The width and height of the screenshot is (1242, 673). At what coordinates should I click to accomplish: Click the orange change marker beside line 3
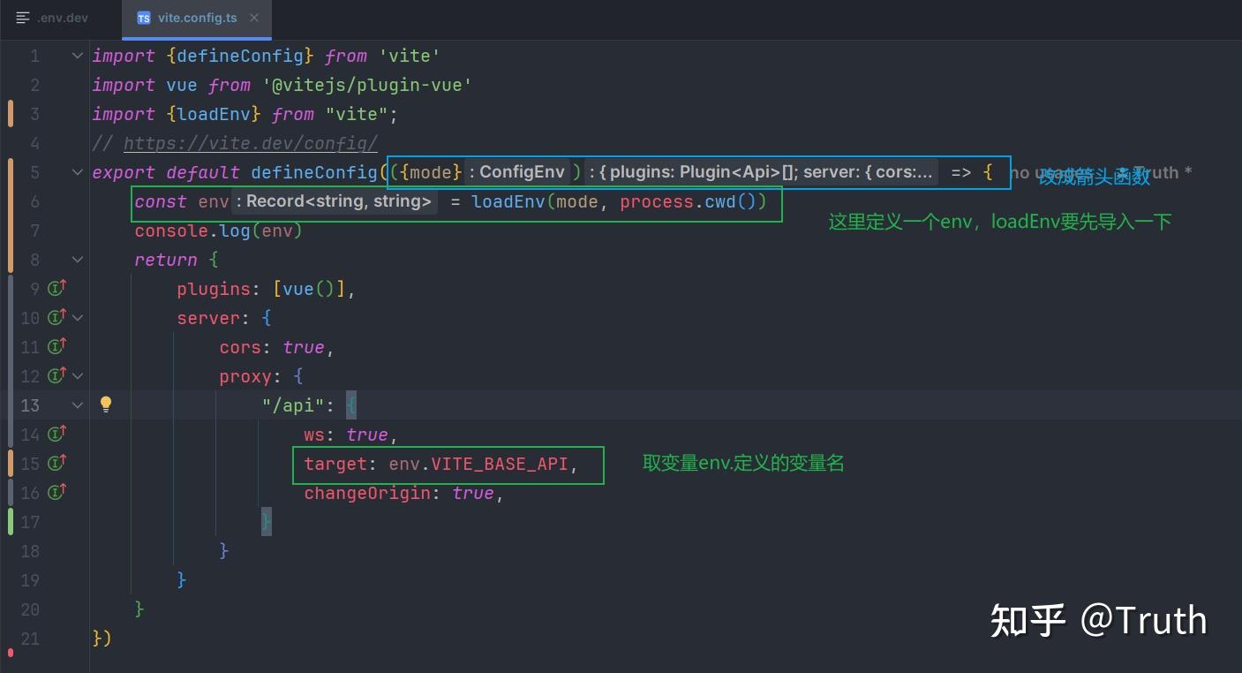click(x=11, y=114)
